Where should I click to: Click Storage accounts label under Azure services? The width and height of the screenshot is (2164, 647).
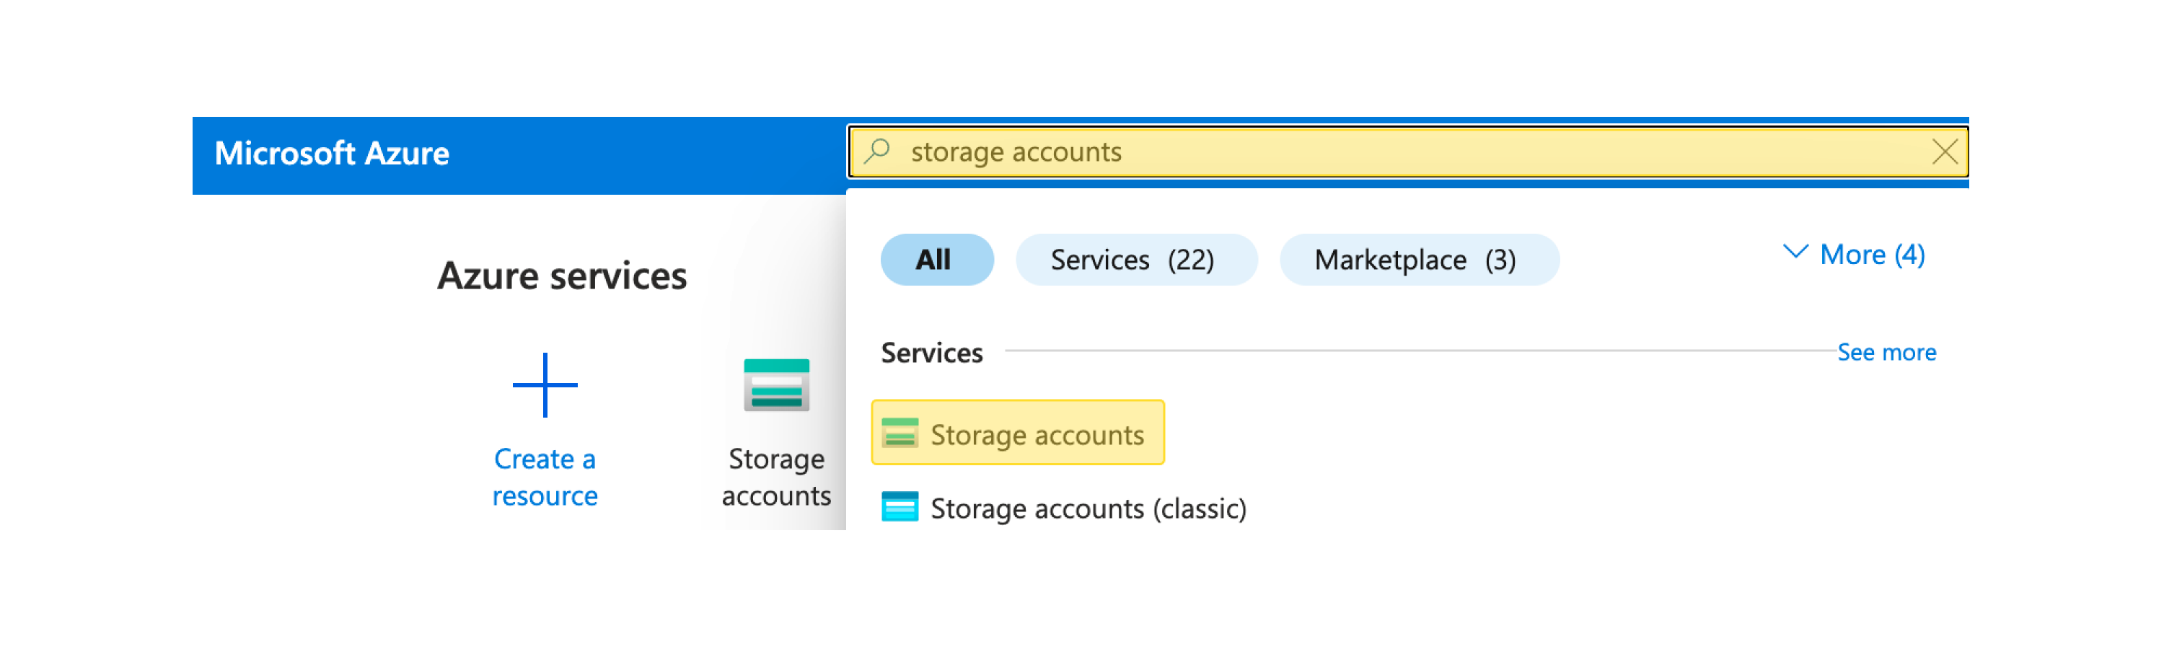coord(776,477)
